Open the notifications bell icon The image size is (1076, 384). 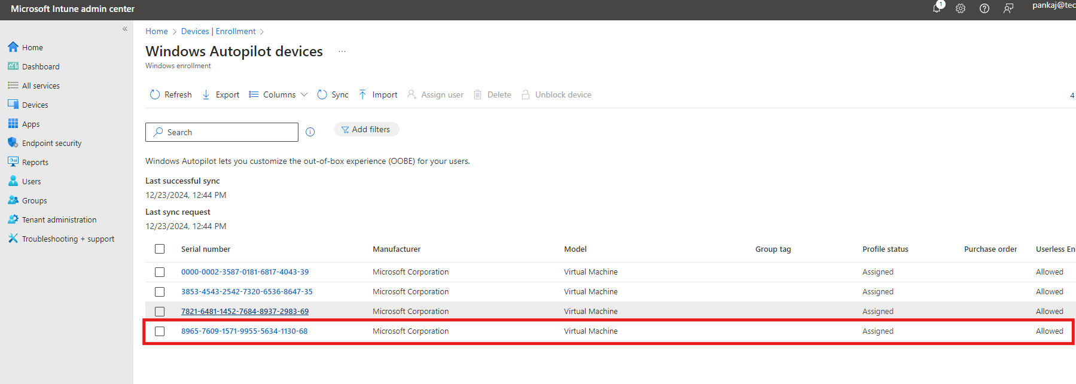(x=937, y=8)
